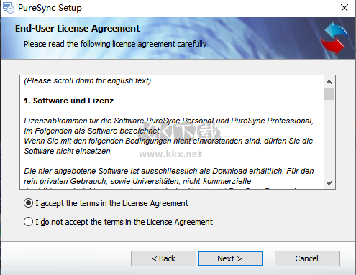Click the 'Please scroll down for english text' line
Image resolution: width=356 pixels, height=275 pixels.
pos(87,80)
